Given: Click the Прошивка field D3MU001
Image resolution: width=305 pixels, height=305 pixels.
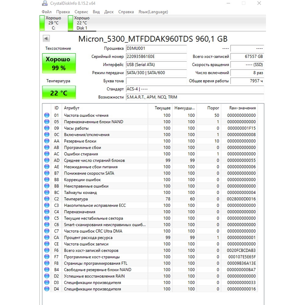Looking at the screenshot, I should pos(156,48).
